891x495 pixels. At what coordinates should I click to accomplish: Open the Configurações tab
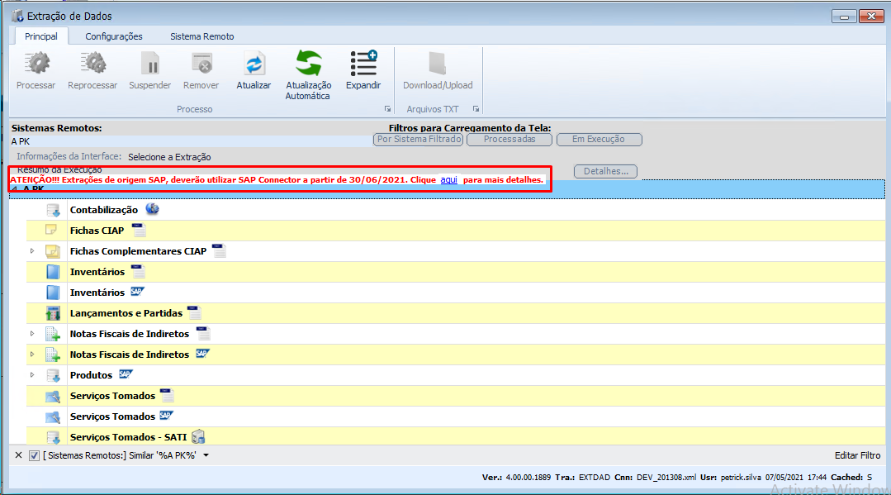(114, 36)
